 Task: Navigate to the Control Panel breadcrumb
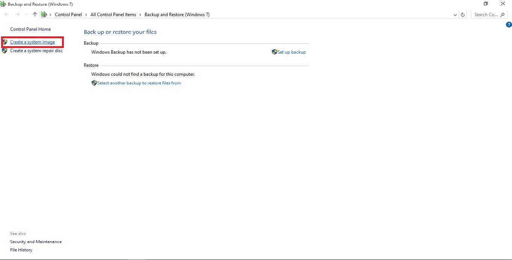click(x=68, y=15)
